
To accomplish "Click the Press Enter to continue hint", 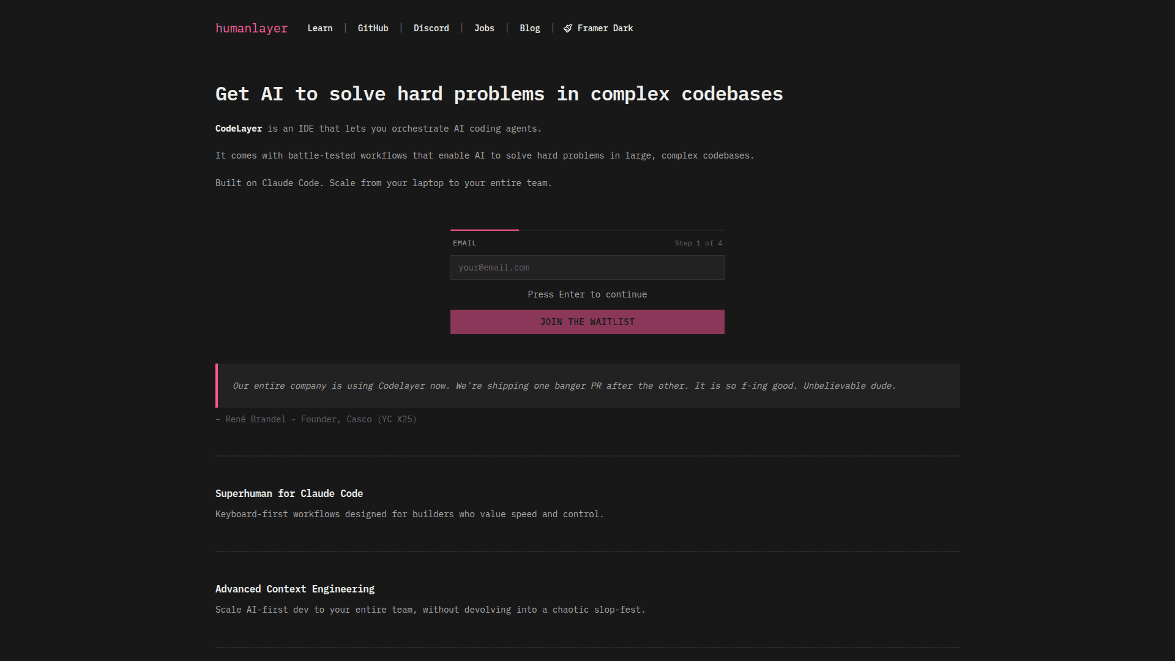I will point(587,294).
